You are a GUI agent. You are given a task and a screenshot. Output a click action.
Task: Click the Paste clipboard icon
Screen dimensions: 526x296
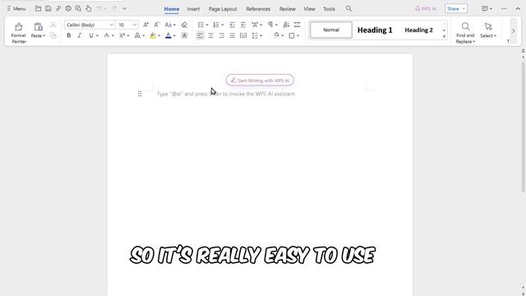pos(39,26)
